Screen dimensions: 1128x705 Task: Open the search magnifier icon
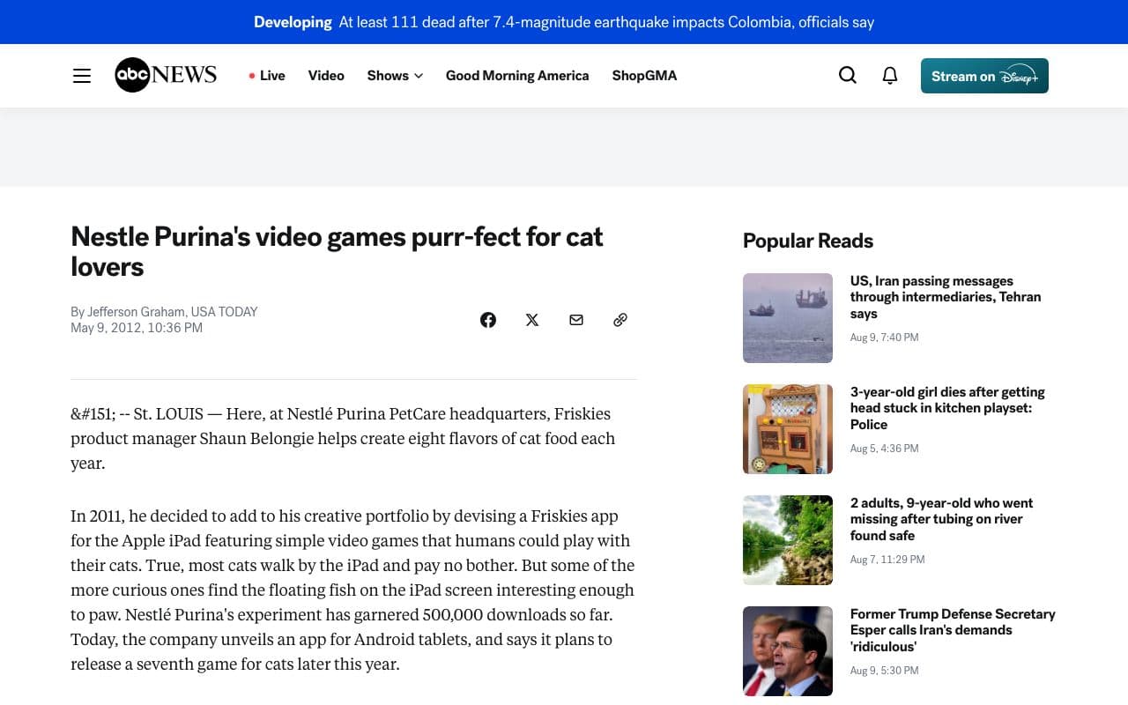click(x=848, y=76)
